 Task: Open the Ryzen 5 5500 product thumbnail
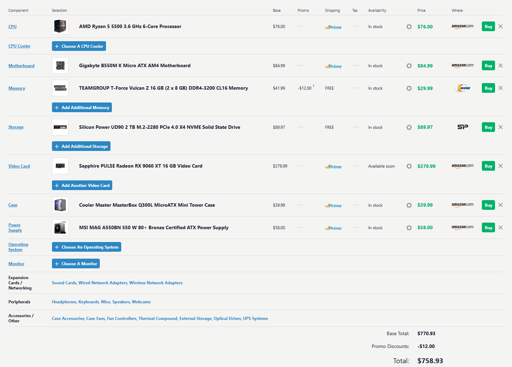coord(60,26)
